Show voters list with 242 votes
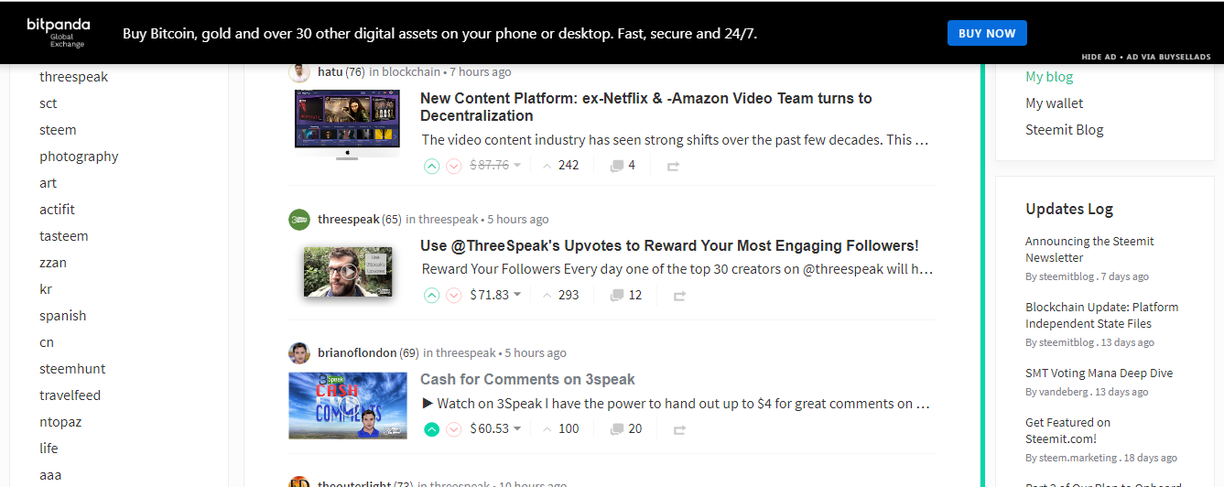Screen dimensions: 1224x487 (560, 166)
